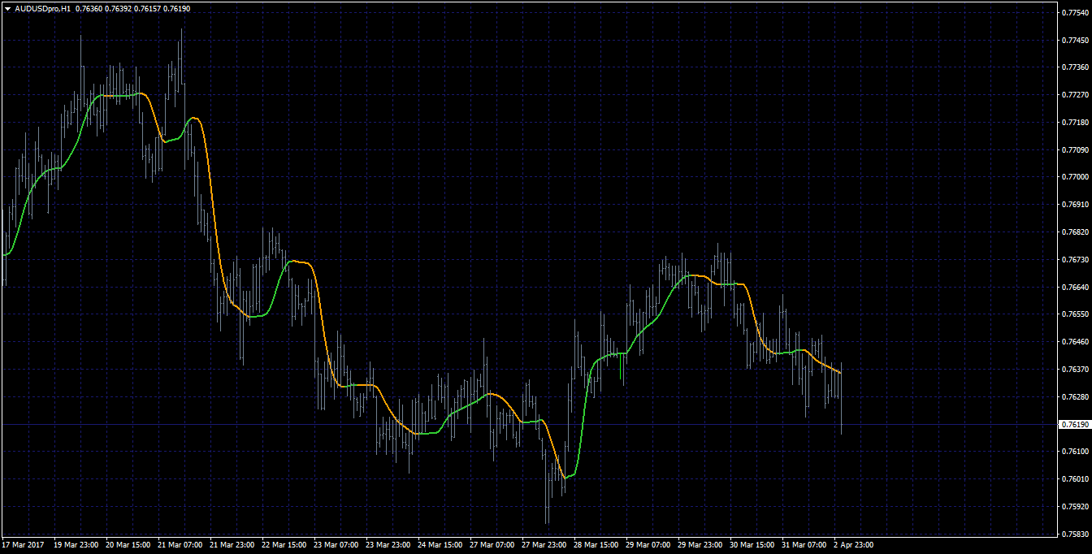1092x554 pixels.
Task: Select the 27 Mar 23:00 time label
Action: 544,544
